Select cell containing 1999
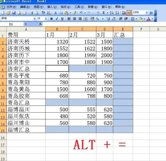This screenshot has height=161, width=166. (82, 55)
